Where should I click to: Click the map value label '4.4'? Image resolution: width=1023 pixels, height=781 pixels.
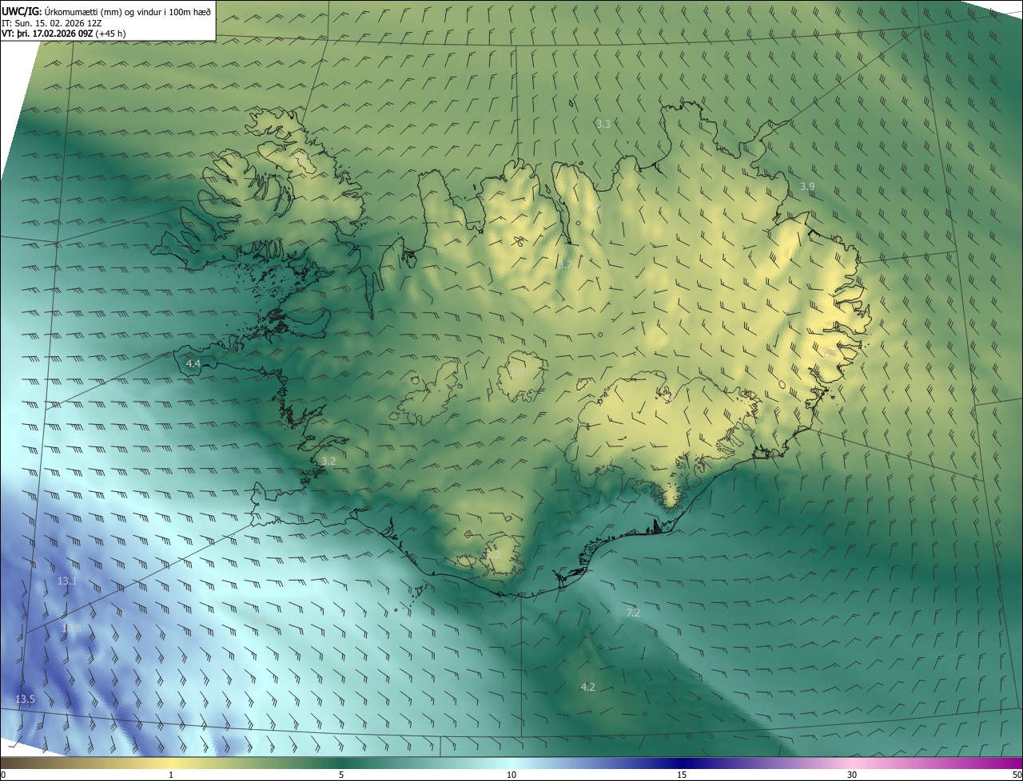coord(193,363)
